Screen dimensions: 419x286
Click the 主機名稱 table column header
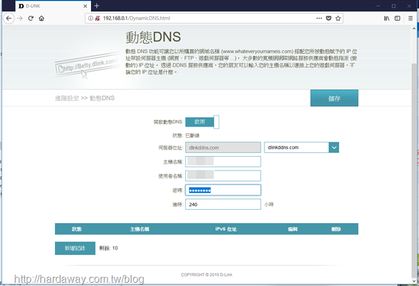click(139, 229)
